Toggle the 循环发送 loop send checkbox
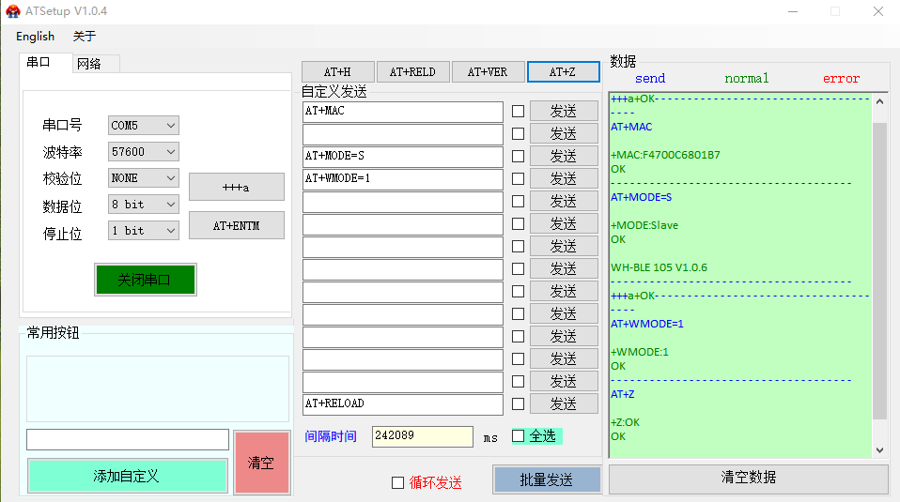 click(397, 482)
